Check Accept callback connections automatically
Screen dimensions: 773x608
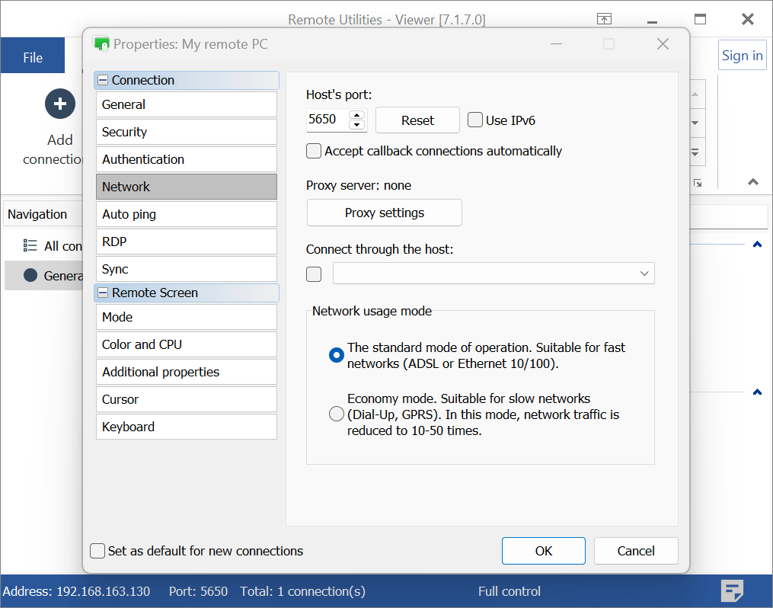pyautogui.click(x=314, y=151)
